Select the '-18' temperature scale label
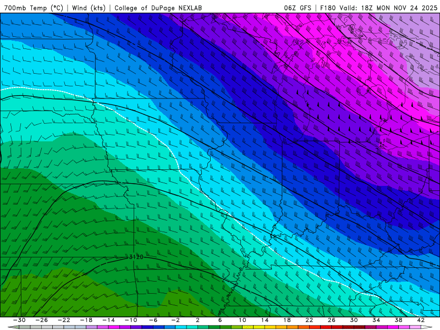This screenshot has height=330, width=440. click(86, 320)
